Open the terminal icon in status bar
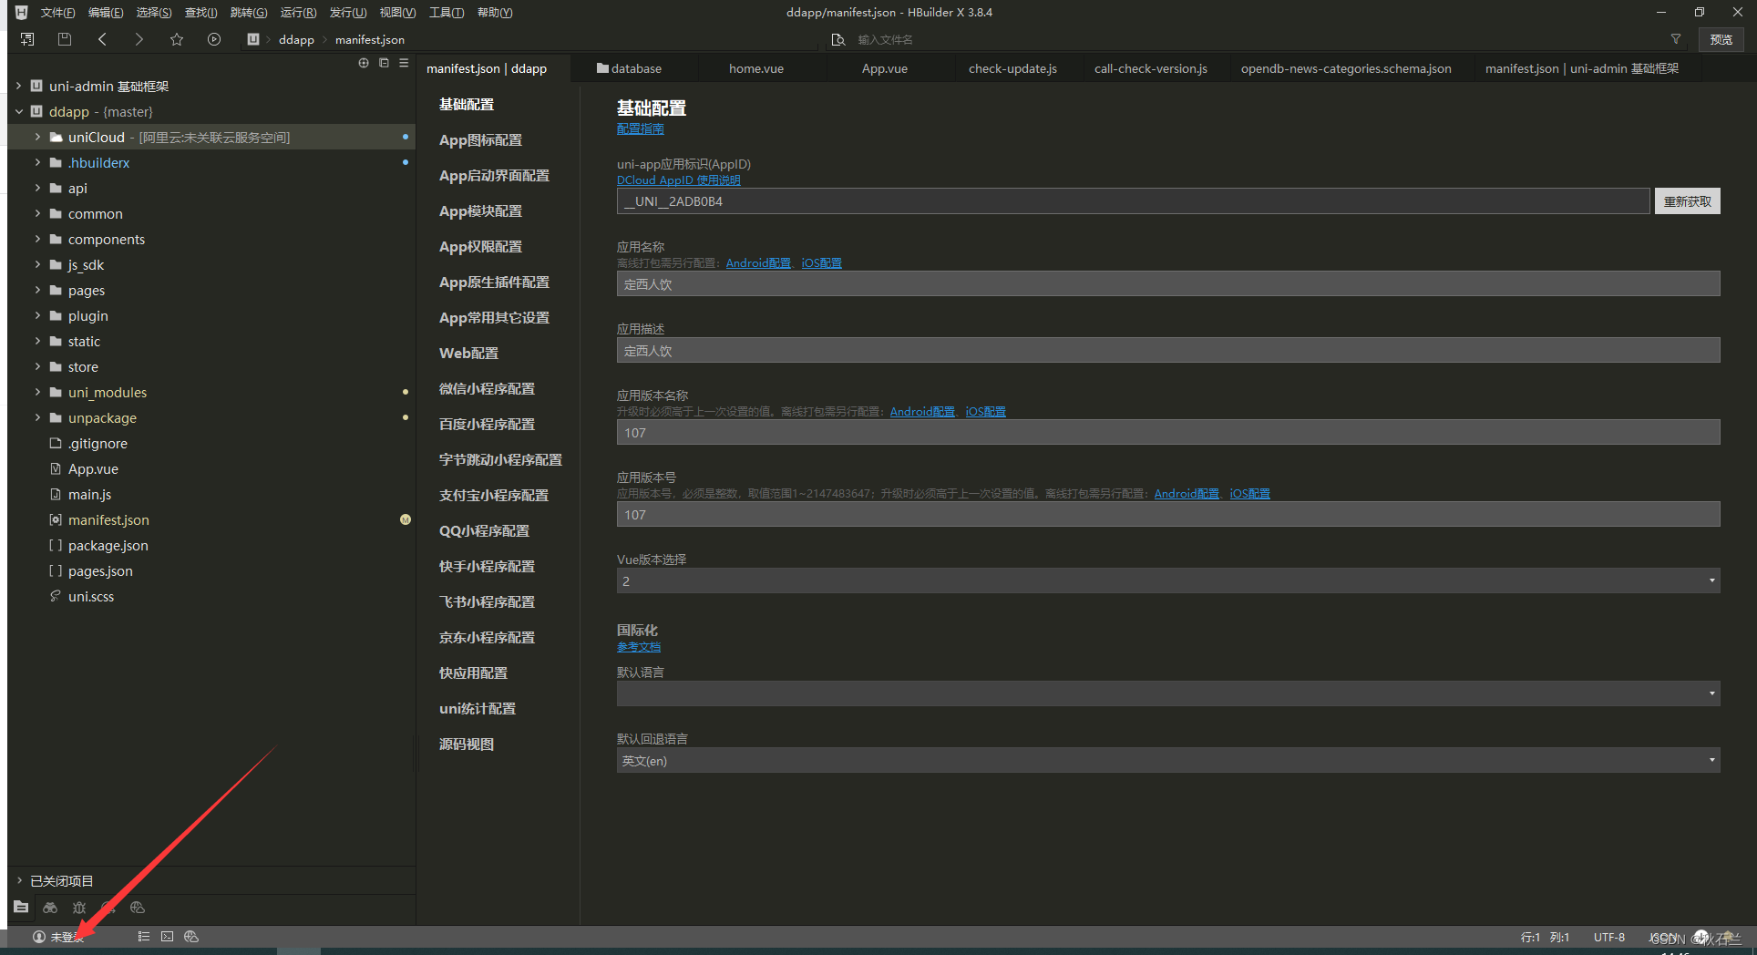This screenshot has height=955, width=1757. tap(168, 937)
